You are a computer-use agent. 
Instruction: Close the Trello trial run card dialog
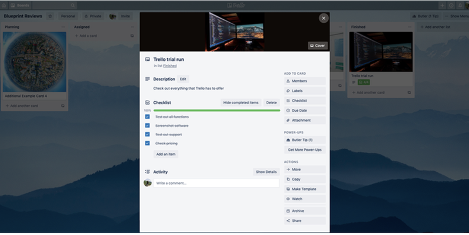[x=324, y=18]
